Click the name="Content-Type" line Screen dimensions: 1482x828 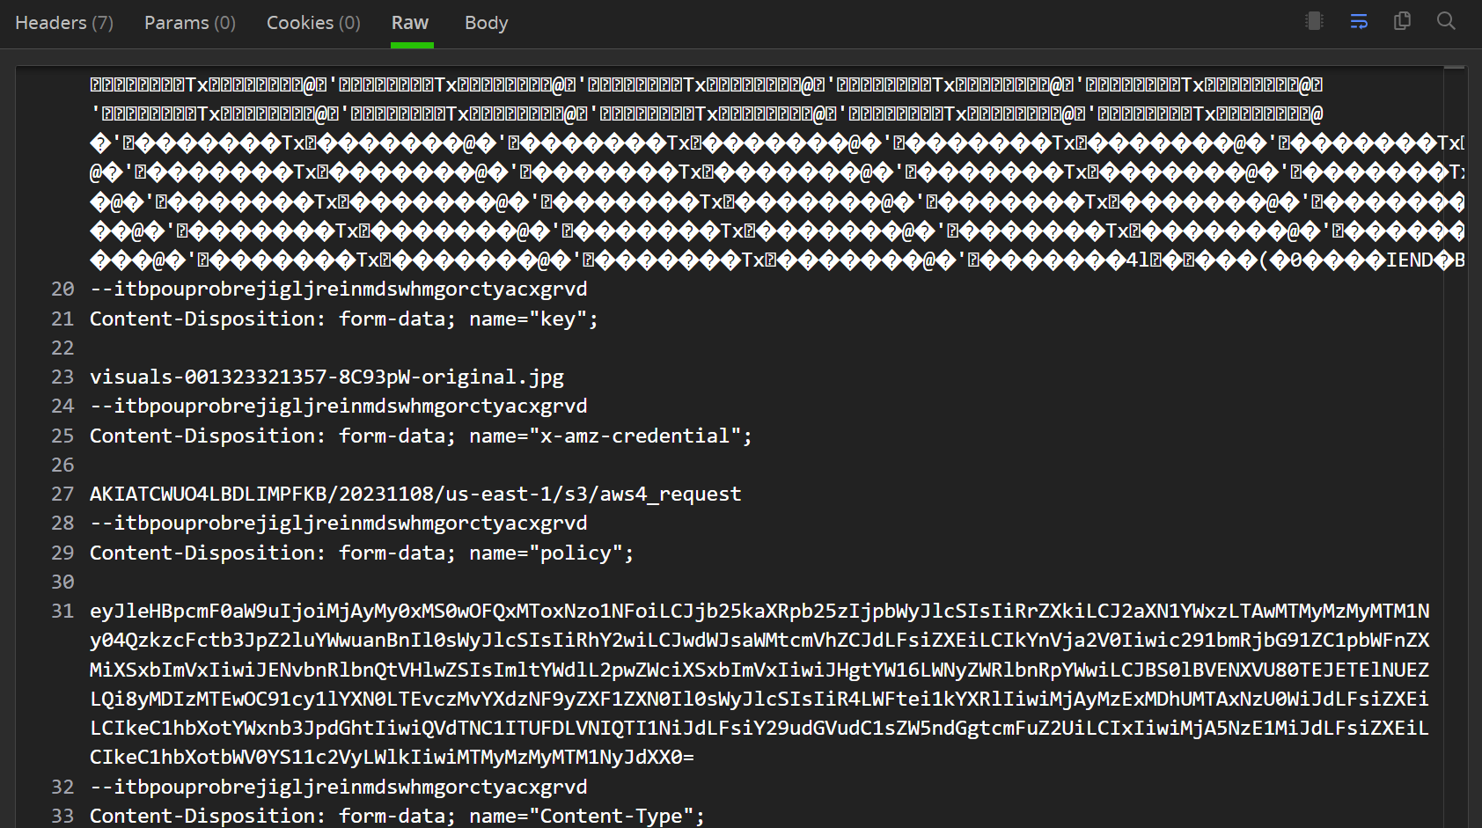[x=397, y=816]
